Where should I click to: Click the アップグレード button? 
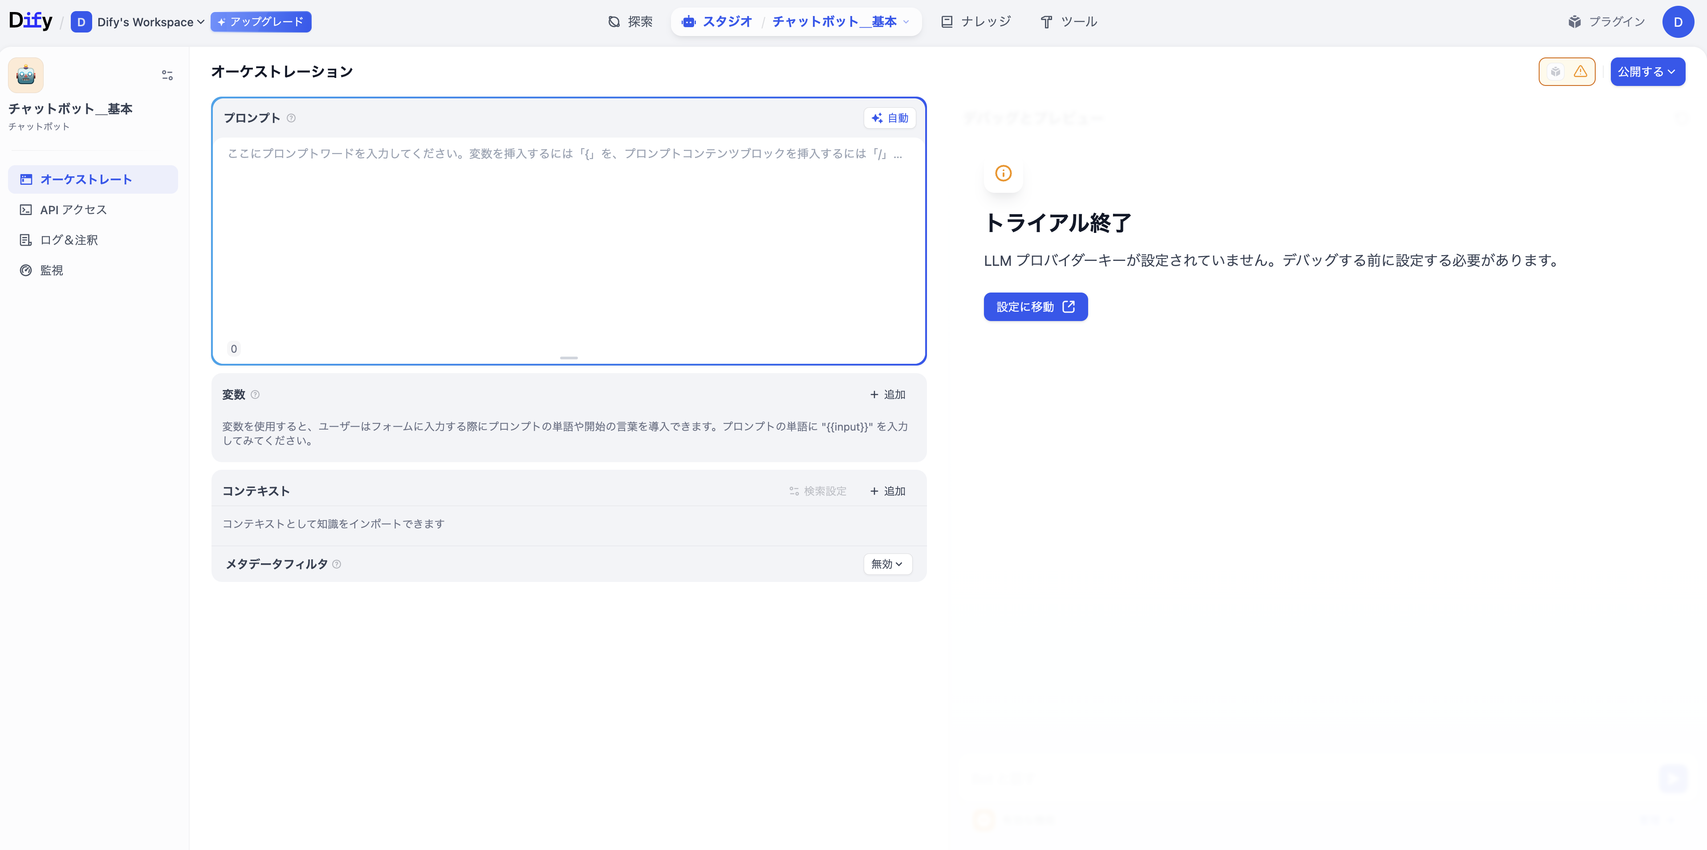pyautogui.click(x=260, y=22)
